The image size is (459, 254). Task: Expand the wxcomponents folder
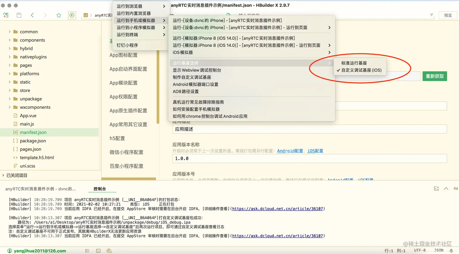coord(9,107)
